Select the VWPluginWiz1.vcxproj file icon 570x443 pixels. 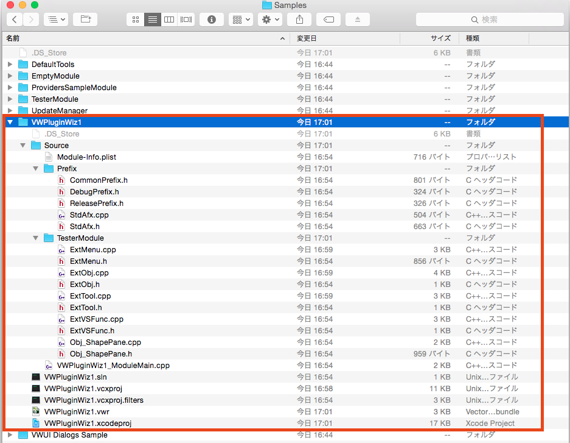[x=36, y=389]
